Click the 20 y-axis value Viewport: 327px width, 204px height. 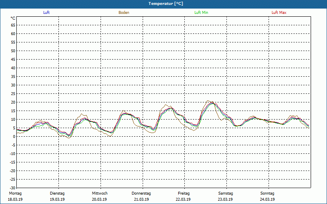click(13, 102)
